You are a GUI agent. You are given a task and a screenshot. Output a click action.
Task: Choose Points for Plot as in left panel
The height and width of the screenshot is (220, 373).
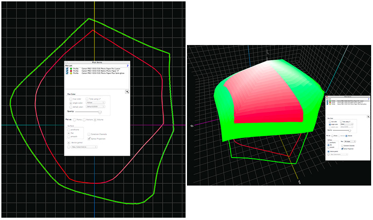(74, 119)
